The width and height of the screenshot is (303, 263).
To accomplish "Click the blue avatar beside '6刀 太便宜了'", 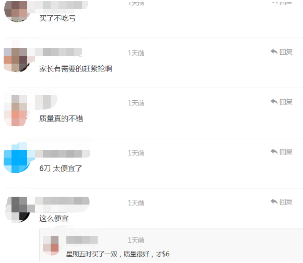I will coord(17,160).
